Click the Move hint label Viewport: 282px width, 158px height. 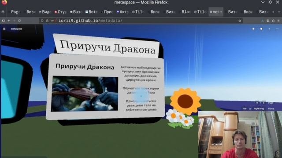(271, 108)
